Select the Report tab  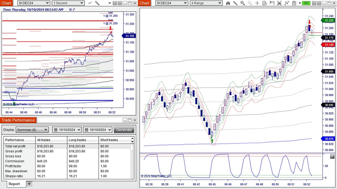pyautogui.click(x=14, y=184)
